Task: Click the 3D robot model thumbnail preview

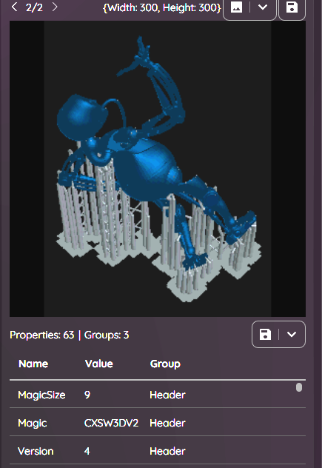Action: (158, 169)
